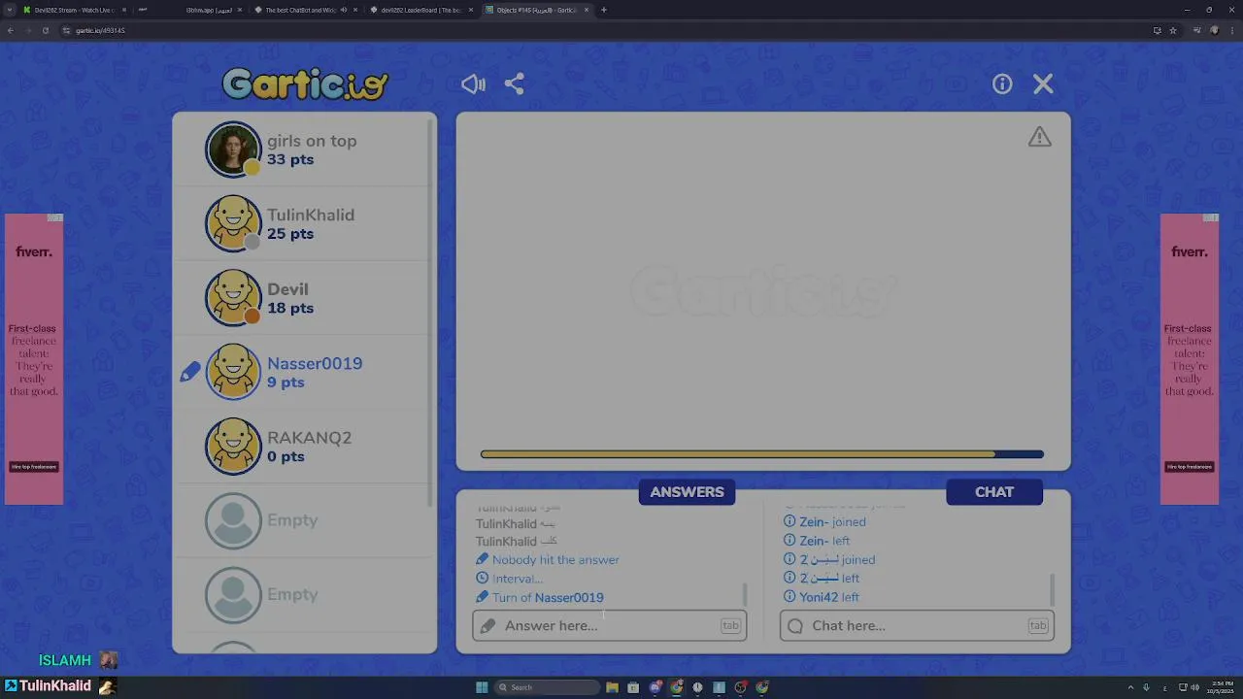Mute the Gartic game sound
The image size is (1243, 699).
click(x=473, y=84)
